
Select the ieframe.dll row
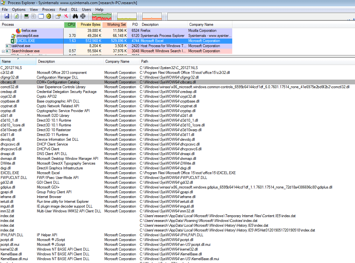(177, 197)
